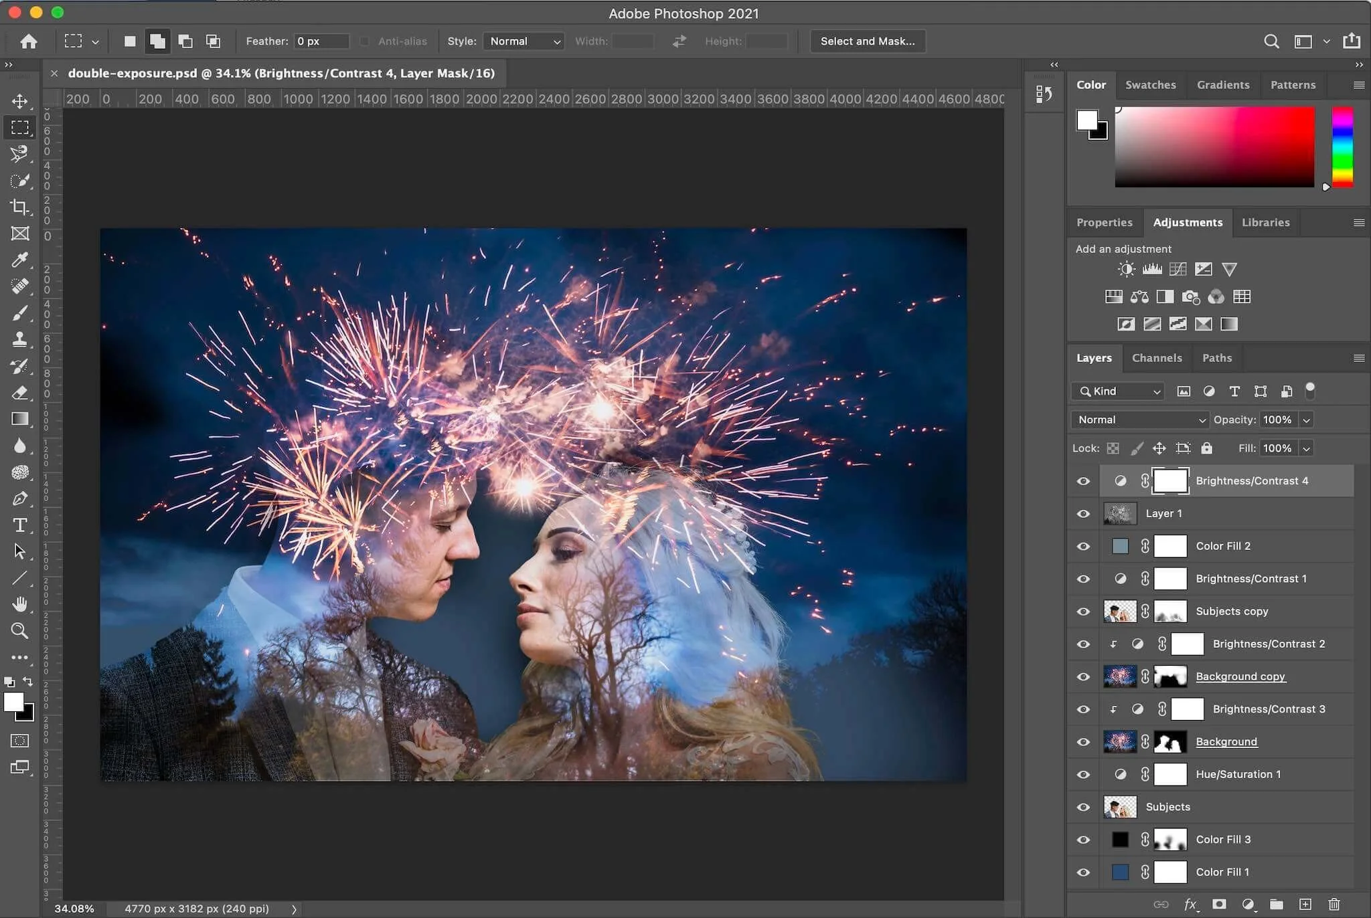Hide the Subjects copy layer
The height and width of the screenshot is (918, 1371).
click(1083, 612)
